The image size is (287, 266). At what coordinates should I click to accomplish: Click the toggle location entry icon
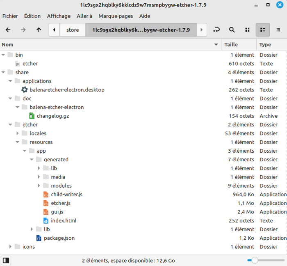[x=216, y=30]
